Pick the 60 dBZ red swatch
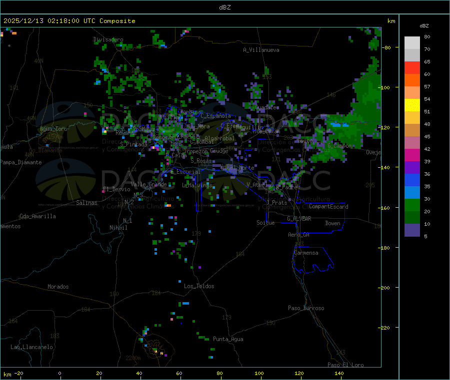The height and width of the screenshot is (380, 450). pyautogui.click(x=412, y=67)
